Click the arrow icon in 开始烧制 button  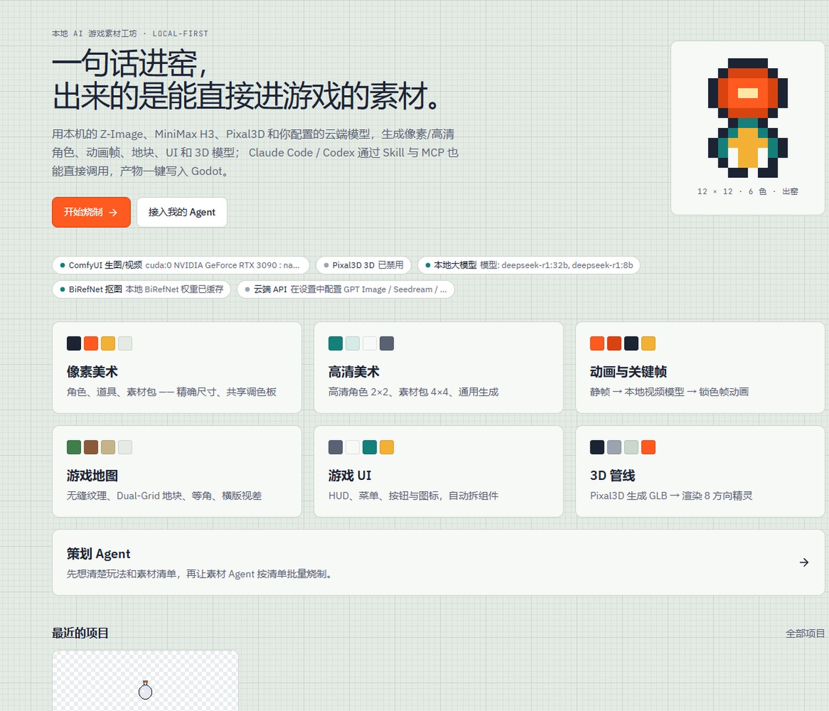coord(113,212)
